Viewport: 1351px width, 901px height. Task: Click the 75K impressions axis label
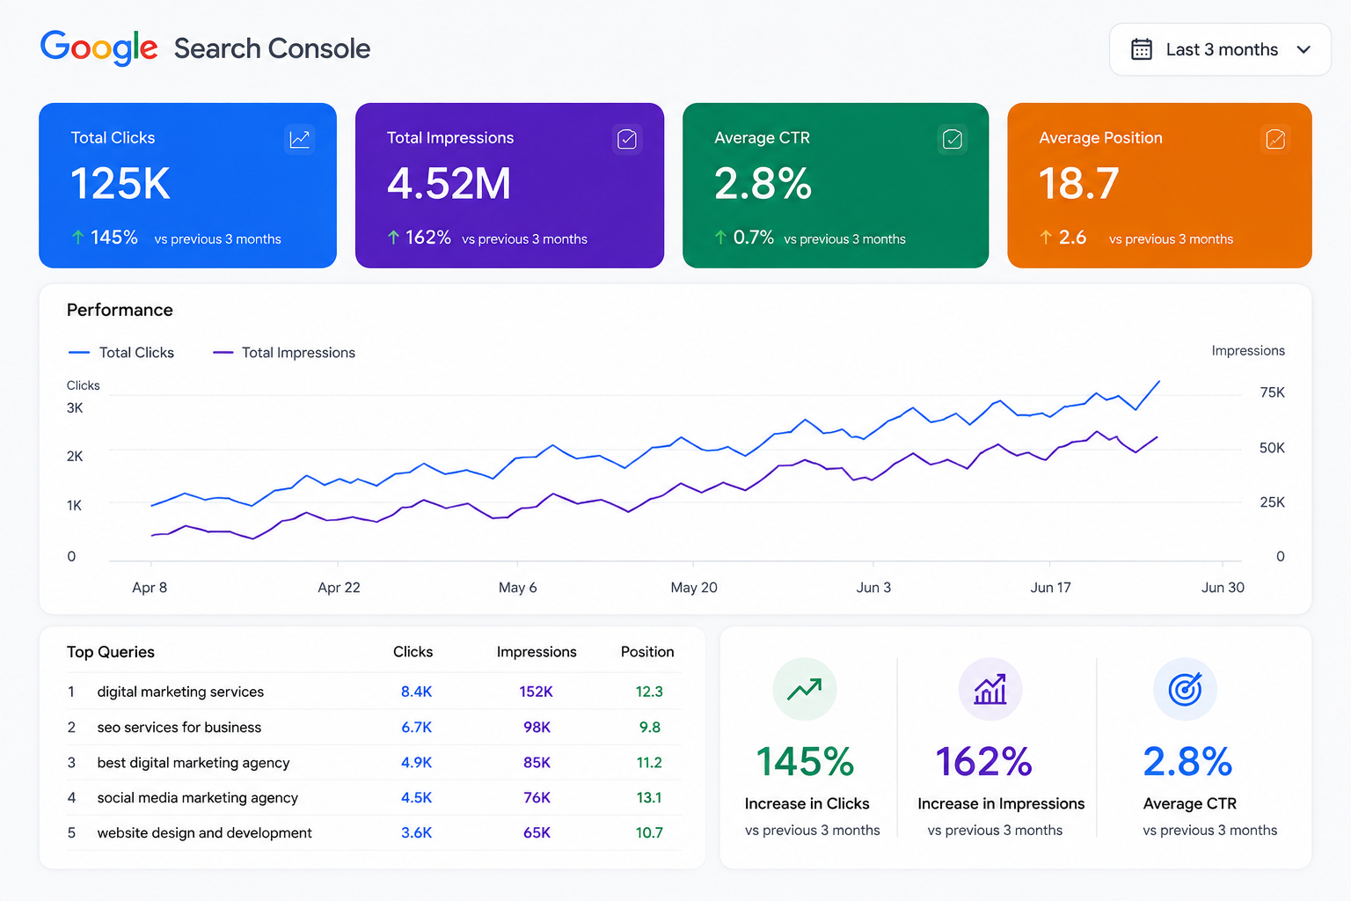point(1272,392)
